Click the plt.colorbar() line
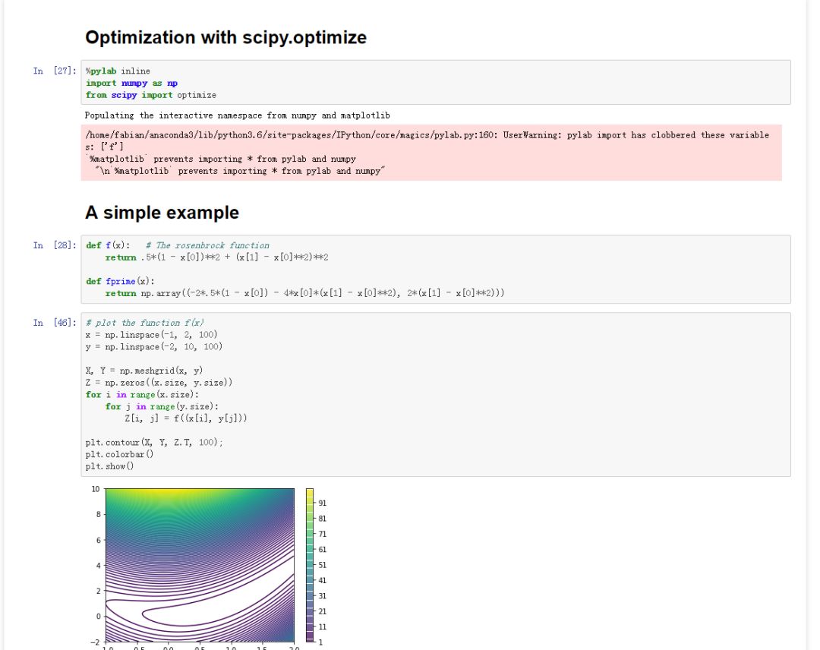Image resolution: width=820 pixels, height=650 pixels. click(x=119, y=454)
